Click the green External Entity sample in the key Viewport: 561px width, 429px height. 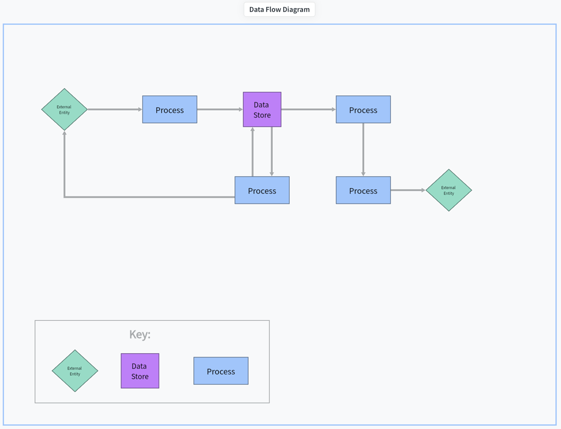pyautogui.click(x=75, y=371)
